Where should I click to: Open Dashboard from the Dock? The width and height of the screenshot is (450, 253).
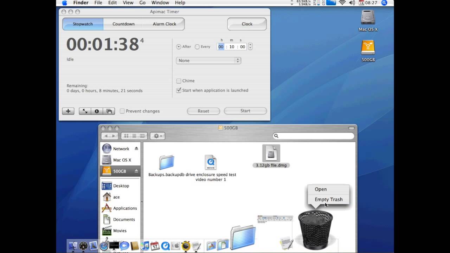(x=83, y=246)
